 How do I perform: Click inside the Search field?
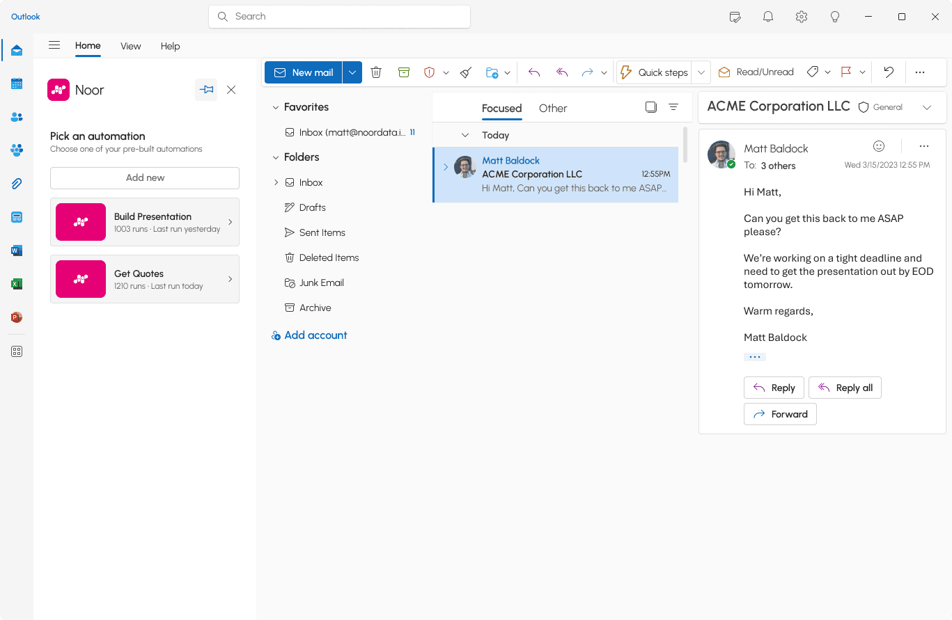click(339, 16)
